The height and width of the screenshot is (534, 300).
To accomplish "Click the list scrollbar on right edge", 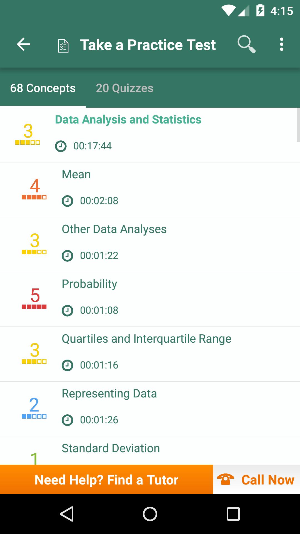I will (x=298, y=125).
